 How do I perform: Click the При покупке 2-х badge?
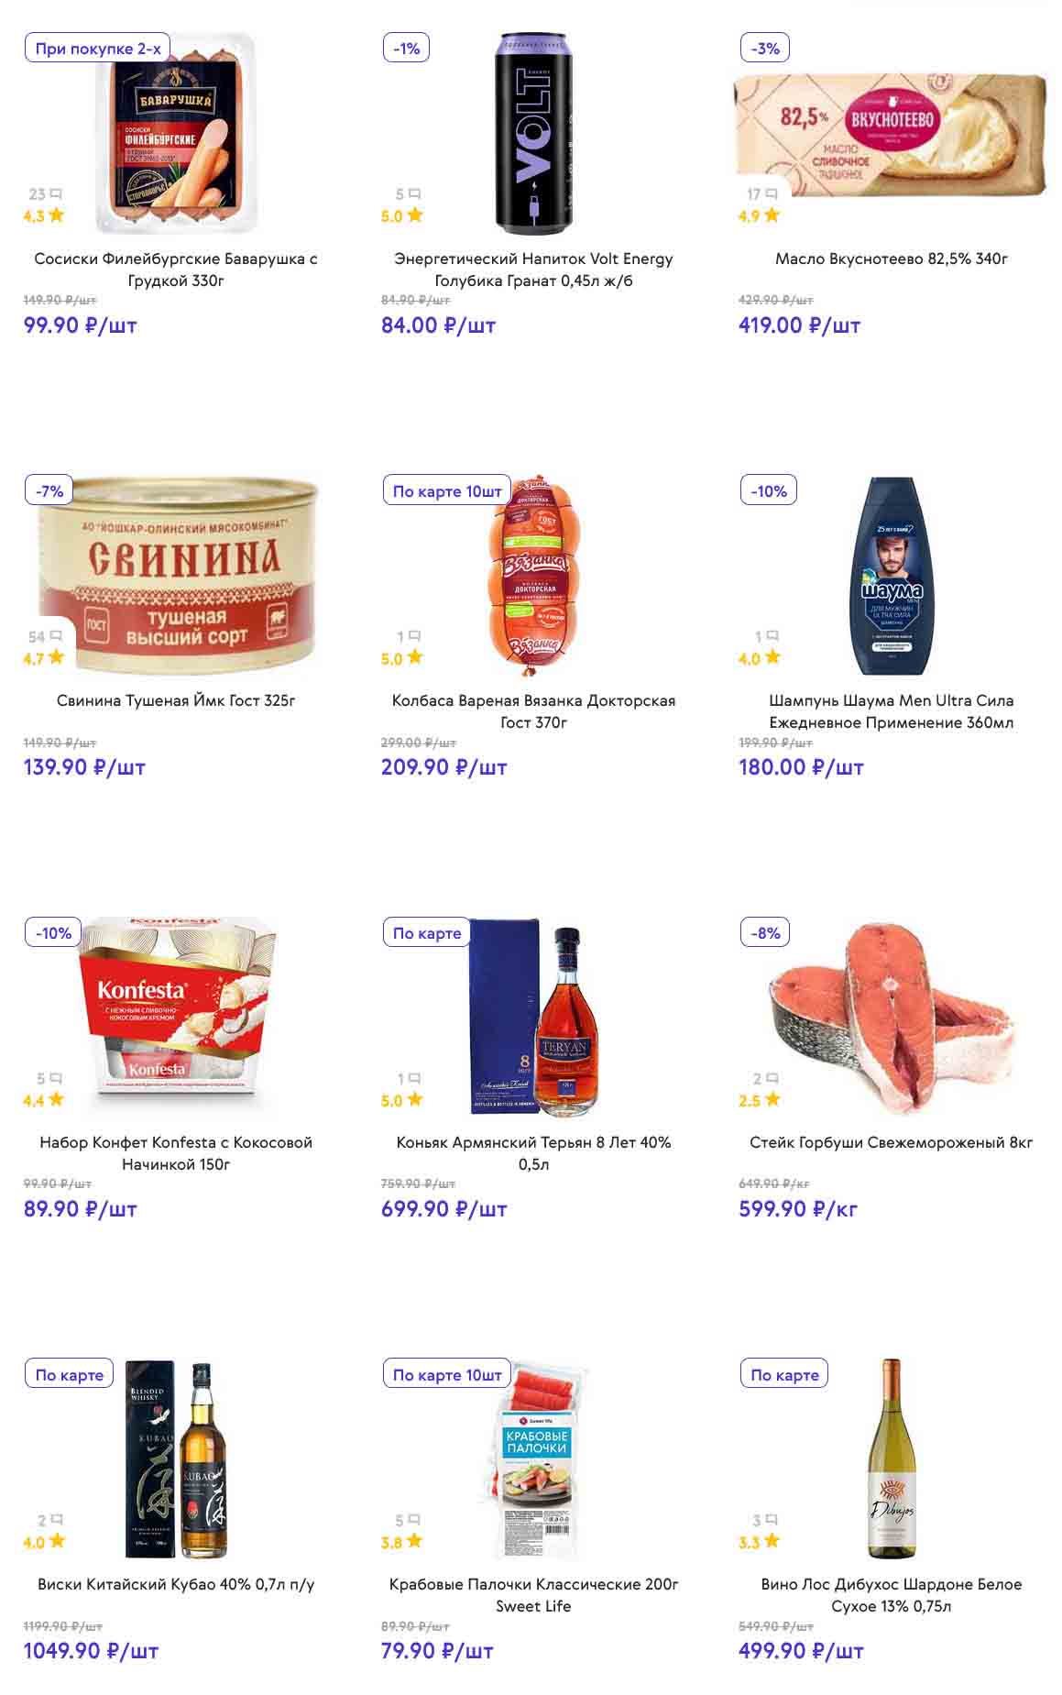coord(98,49)
